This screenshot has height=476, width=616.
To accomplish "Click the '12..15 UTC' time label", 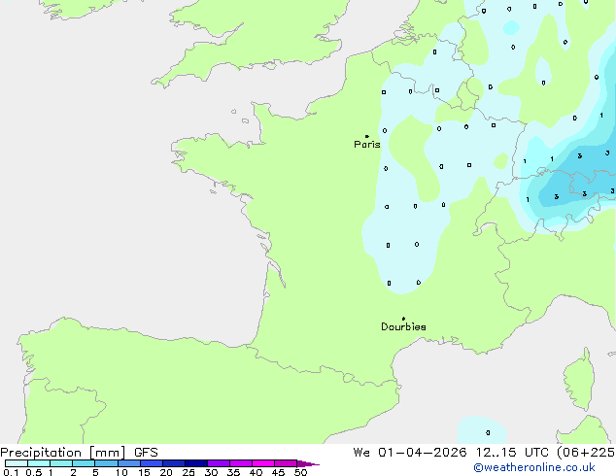I will pos(512,453).
